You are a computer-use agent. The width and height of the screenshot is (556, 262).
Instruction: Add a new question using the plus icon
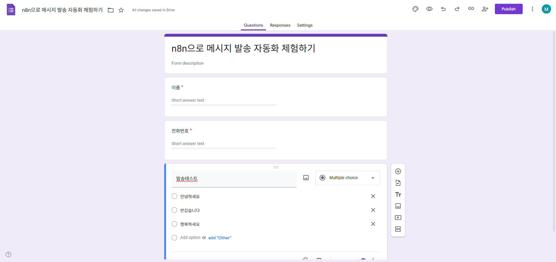point(398,171)
